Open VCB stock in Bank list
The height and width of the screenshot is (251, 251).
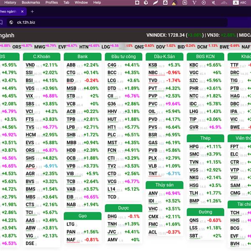tap(71, 104)
